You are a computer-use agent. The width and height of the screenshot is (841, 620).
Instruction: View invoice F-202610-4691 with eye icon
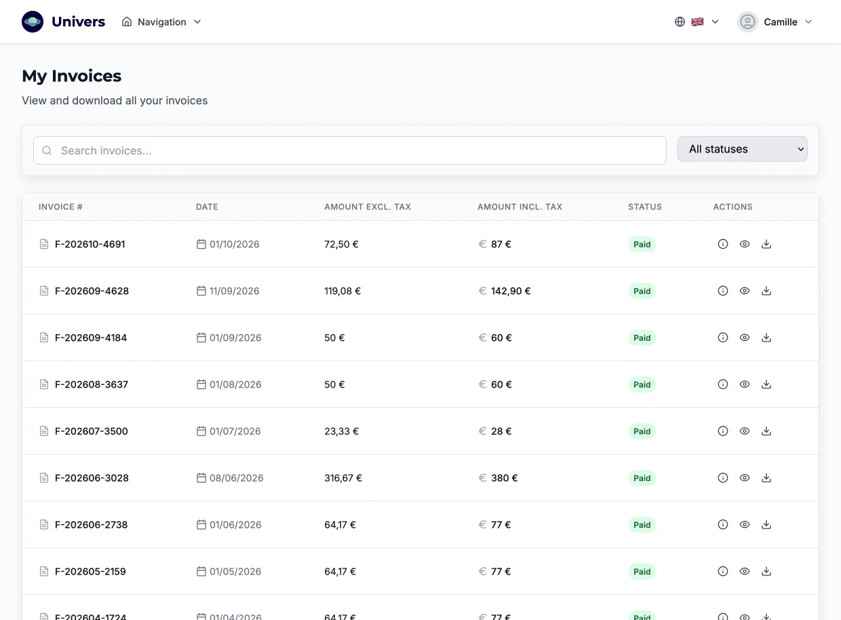[745, 244]
